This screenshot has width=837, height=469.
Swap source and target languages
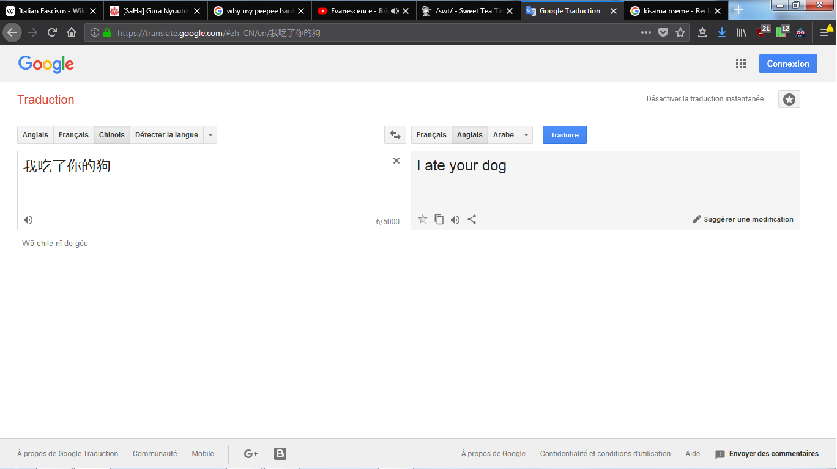395,135
